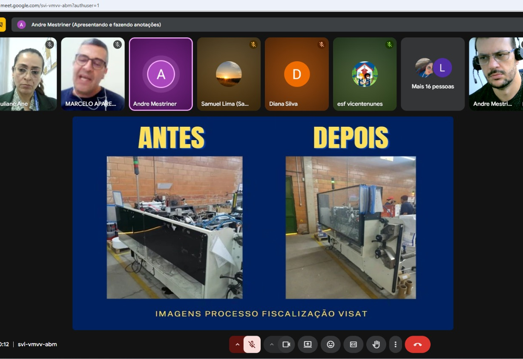Click muted mic icon on esf vicentenunes tile
Viewport: 523px width, 359px height.
click(x=389, y=45)
